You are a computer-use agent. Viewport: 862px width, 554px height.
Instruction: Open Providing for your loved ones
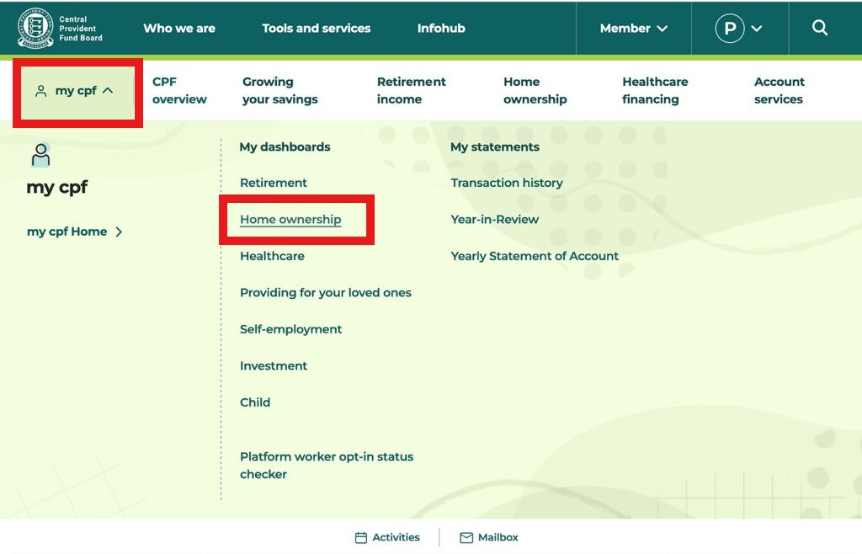click(x=326, y=292)
